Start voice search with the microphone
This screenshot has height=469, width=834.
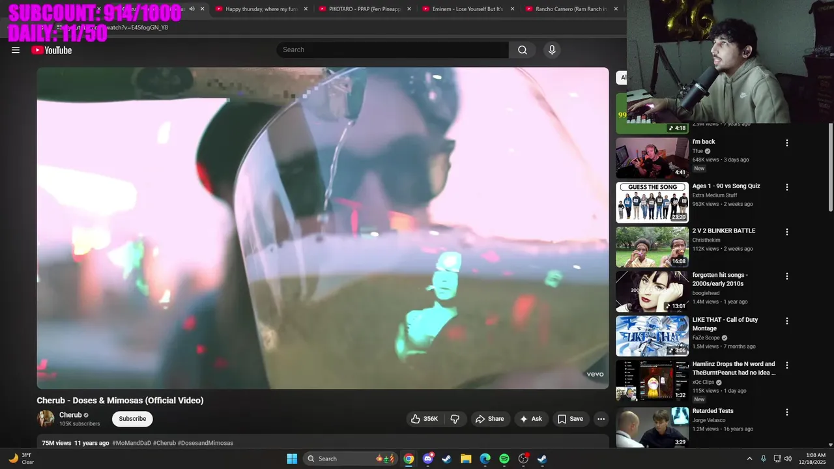[x=552, y=50]
